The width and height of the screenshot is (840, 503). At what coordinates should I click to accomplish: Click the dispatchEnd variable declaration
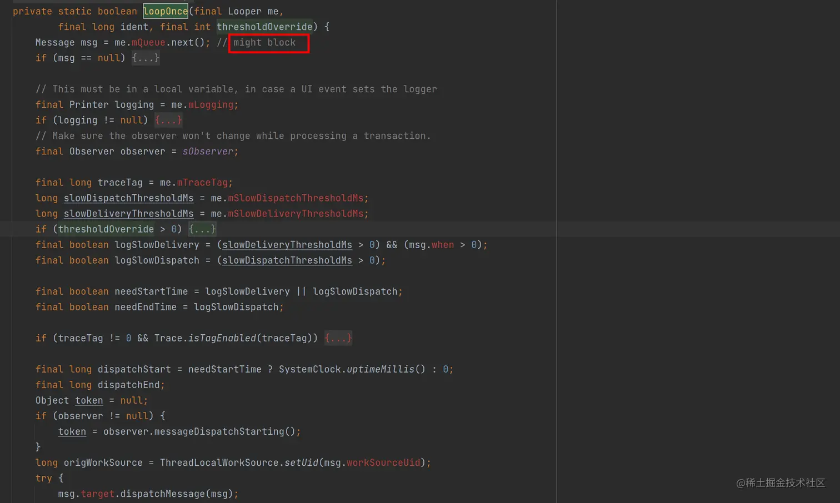tap(129, 384)
